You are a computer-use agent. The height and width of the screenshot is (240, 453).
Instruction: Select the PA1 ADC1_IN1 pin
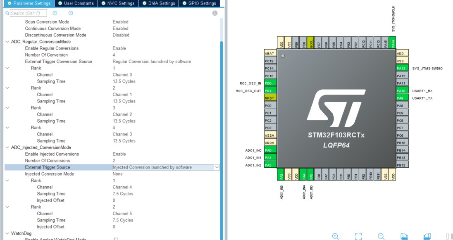[x=270, y=158]
